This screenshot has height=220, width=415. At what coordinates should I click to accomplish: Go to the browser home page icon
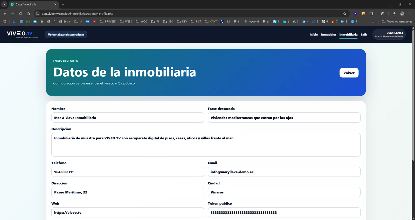click(28, 14)
